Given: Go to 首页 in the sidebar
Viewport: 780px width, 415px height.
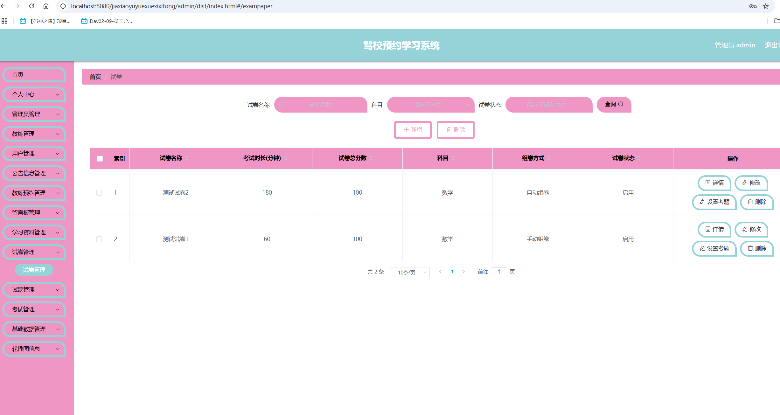Looking at the screenshot, I should click(34, 75).
